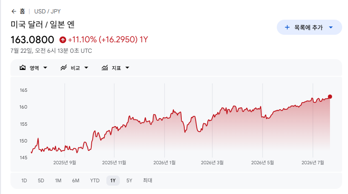Expand the 영역 chart type dropdown arrow
348x194 pixels.
45,68
